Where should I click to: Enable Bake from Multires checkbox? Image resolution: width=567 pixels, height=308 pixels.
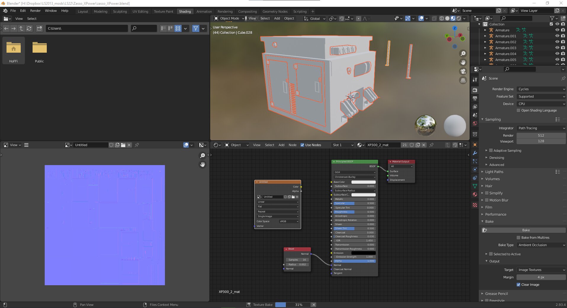518,238
